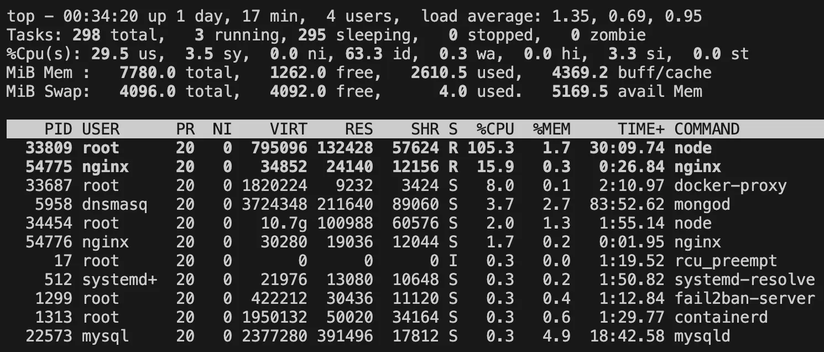This screenshot has height=352, width=824.
Task: Click the COMMAND column header
Action: [x=707, y=130]
